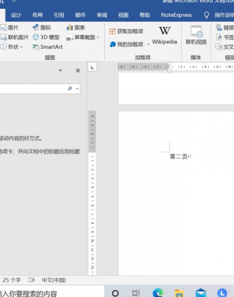
Task: Insert an icon with 图标
Action: [42, 28]
